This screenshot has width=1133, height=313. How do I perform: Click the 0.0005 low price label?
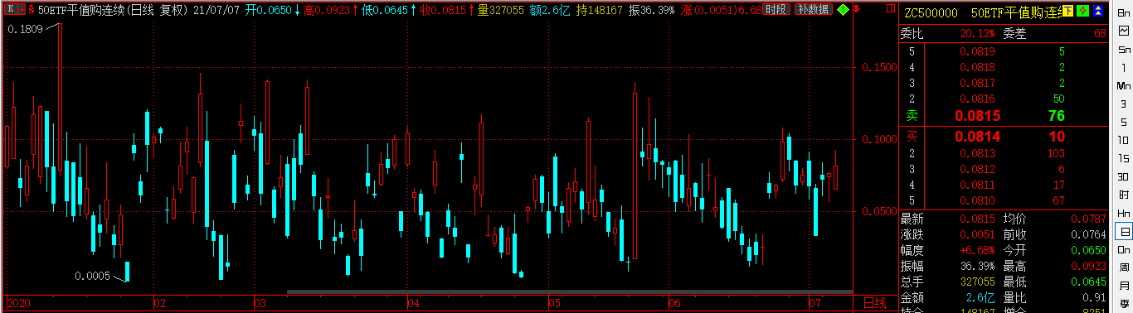(x=92, y=276)
